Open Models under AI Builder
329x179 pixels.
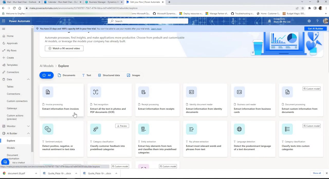[11, 148]
